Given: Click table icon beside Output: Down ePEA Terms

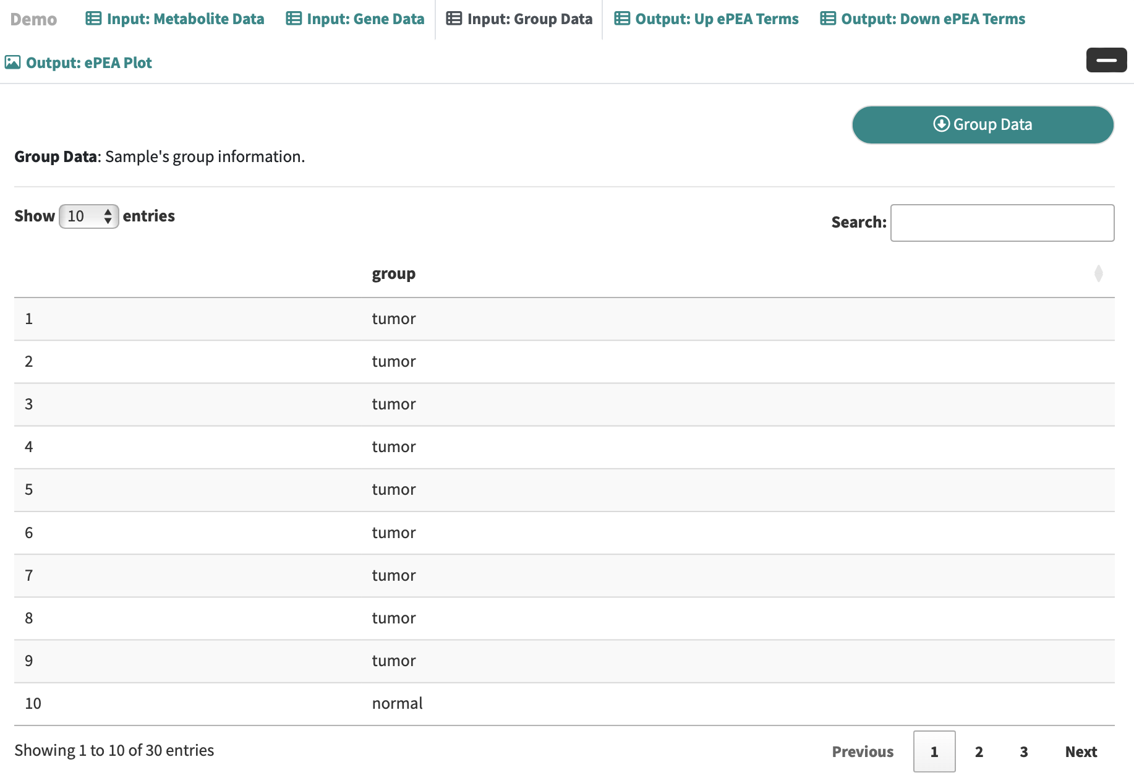Looking at the screenshot, I should point(828,19).
